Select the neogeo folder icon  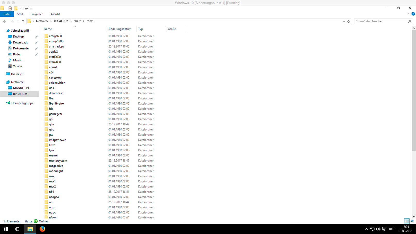[46, 197]
